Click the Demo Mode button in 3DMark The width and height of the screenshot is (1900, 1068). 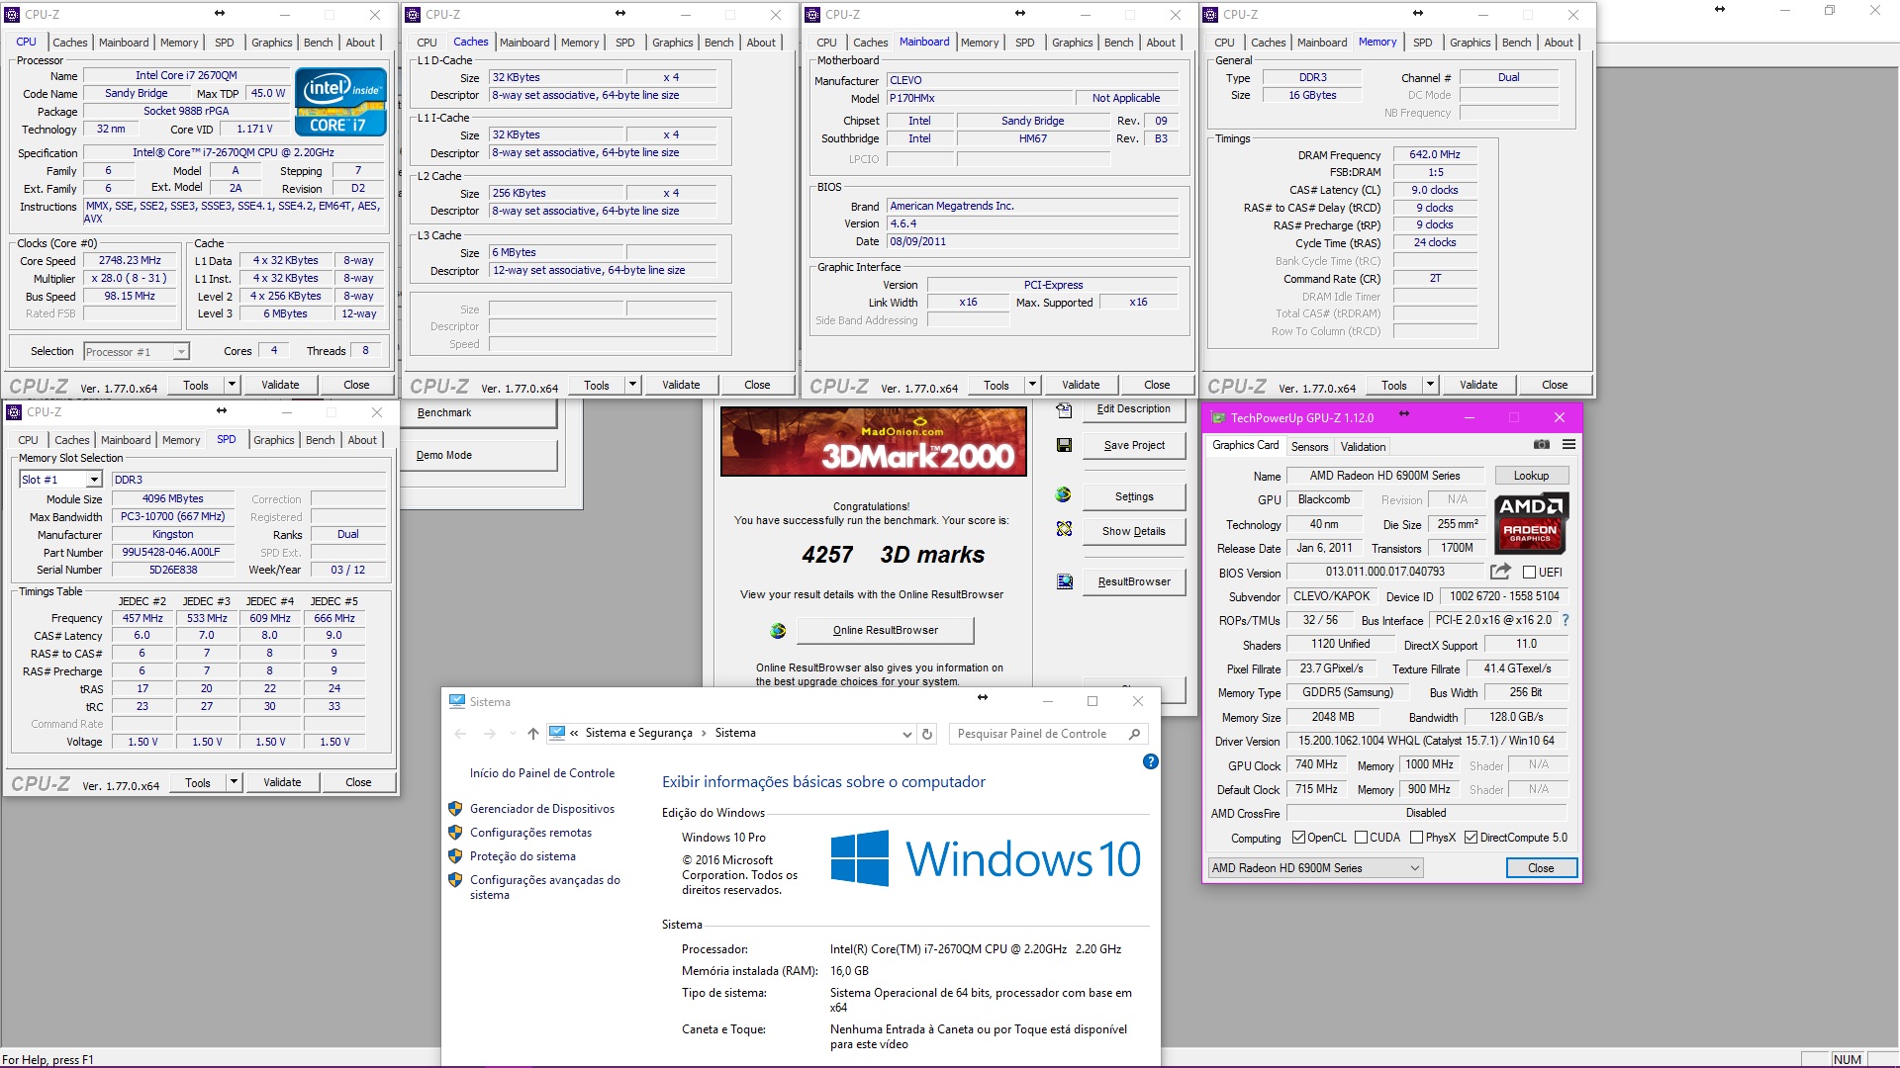(480, 455)
